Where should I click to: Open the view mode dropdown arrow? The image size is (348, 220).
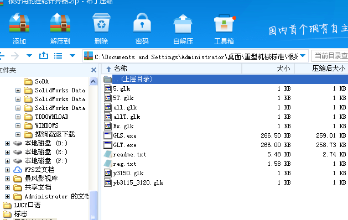click(x=72, y=56)
